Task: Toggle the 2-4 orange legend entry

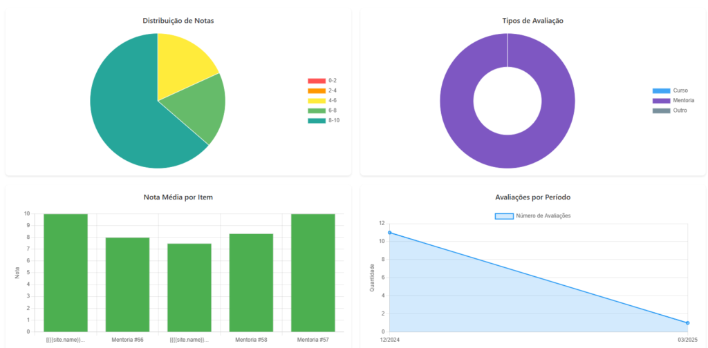Action: pyautogui.click(x=323, y=90)
